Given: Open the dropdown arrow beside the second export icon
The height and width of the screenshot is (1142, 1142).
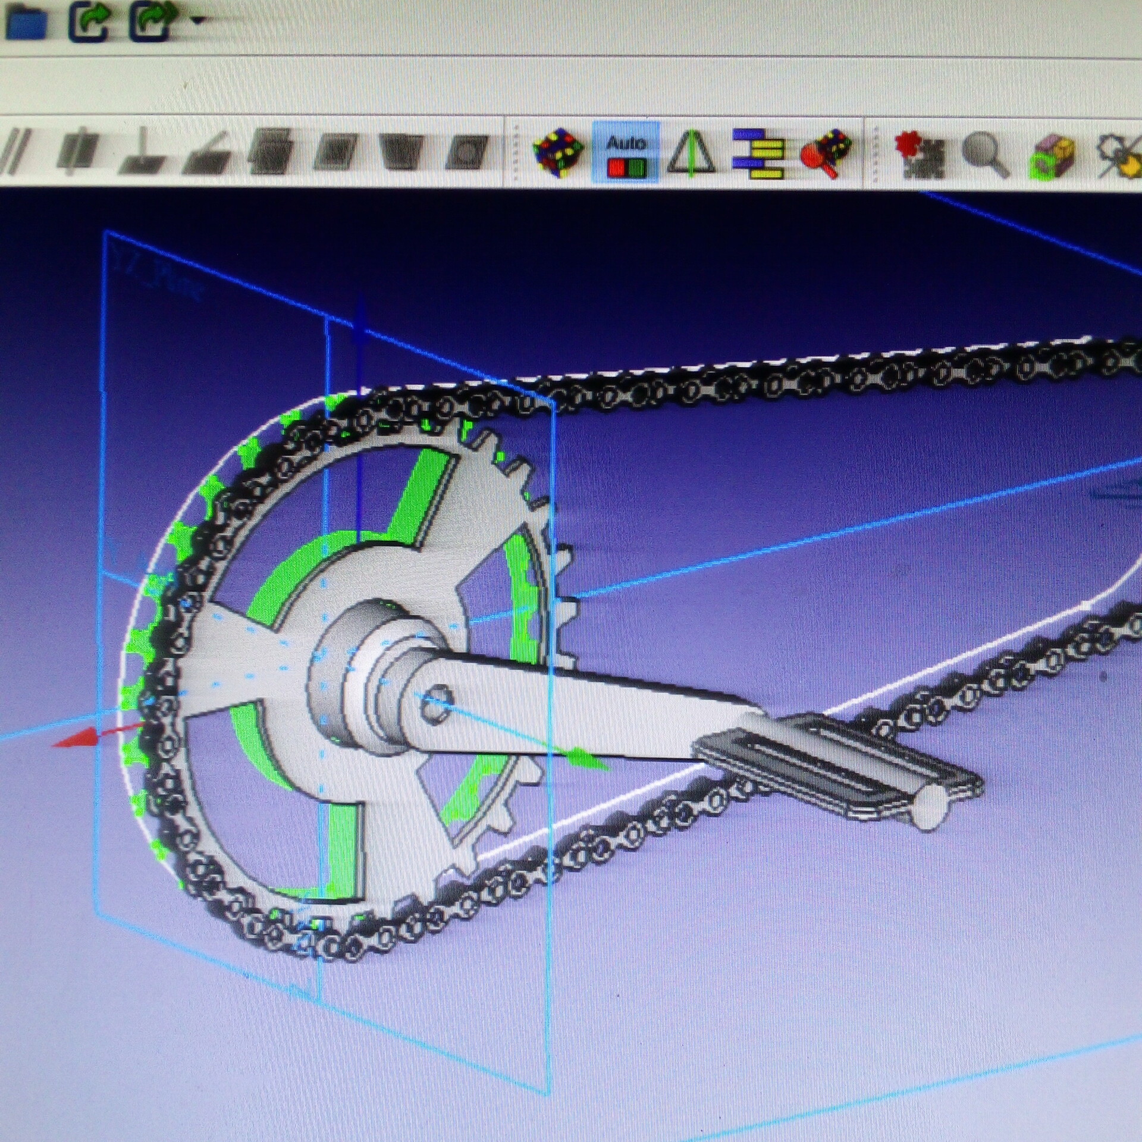Looking at the screenshot, I should (x=198, y=21).
